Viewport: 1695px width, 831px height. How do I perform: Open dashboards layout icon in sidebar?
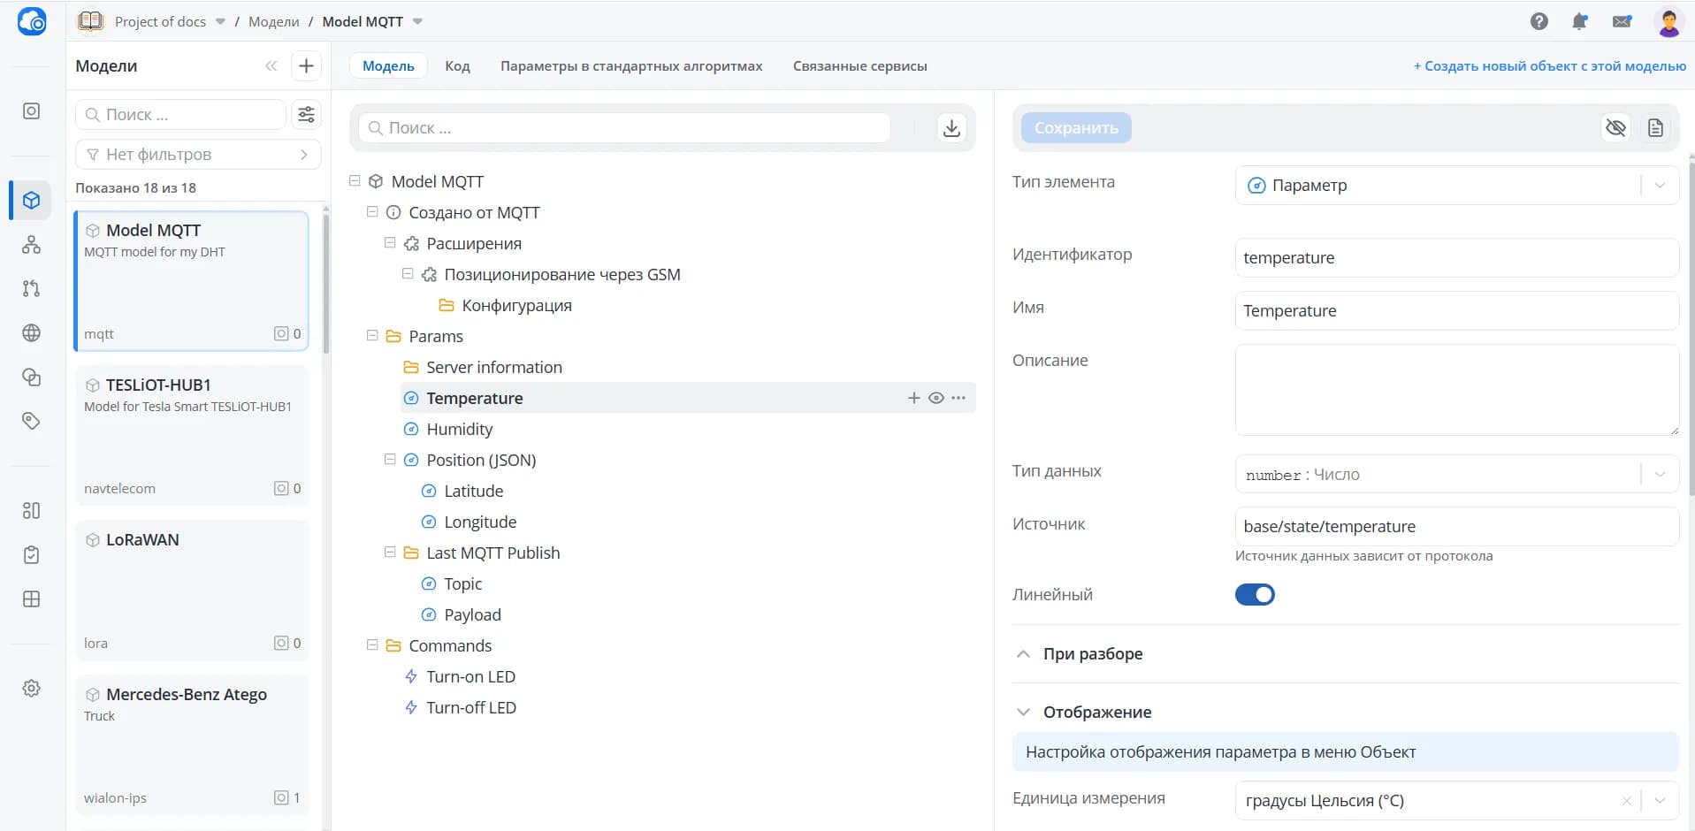click(32, 510)
